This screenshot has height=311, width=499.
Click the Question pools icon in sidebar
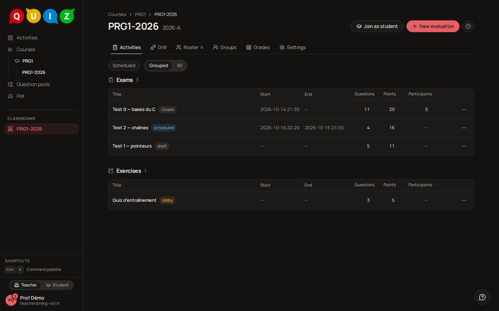click(10, 84)
